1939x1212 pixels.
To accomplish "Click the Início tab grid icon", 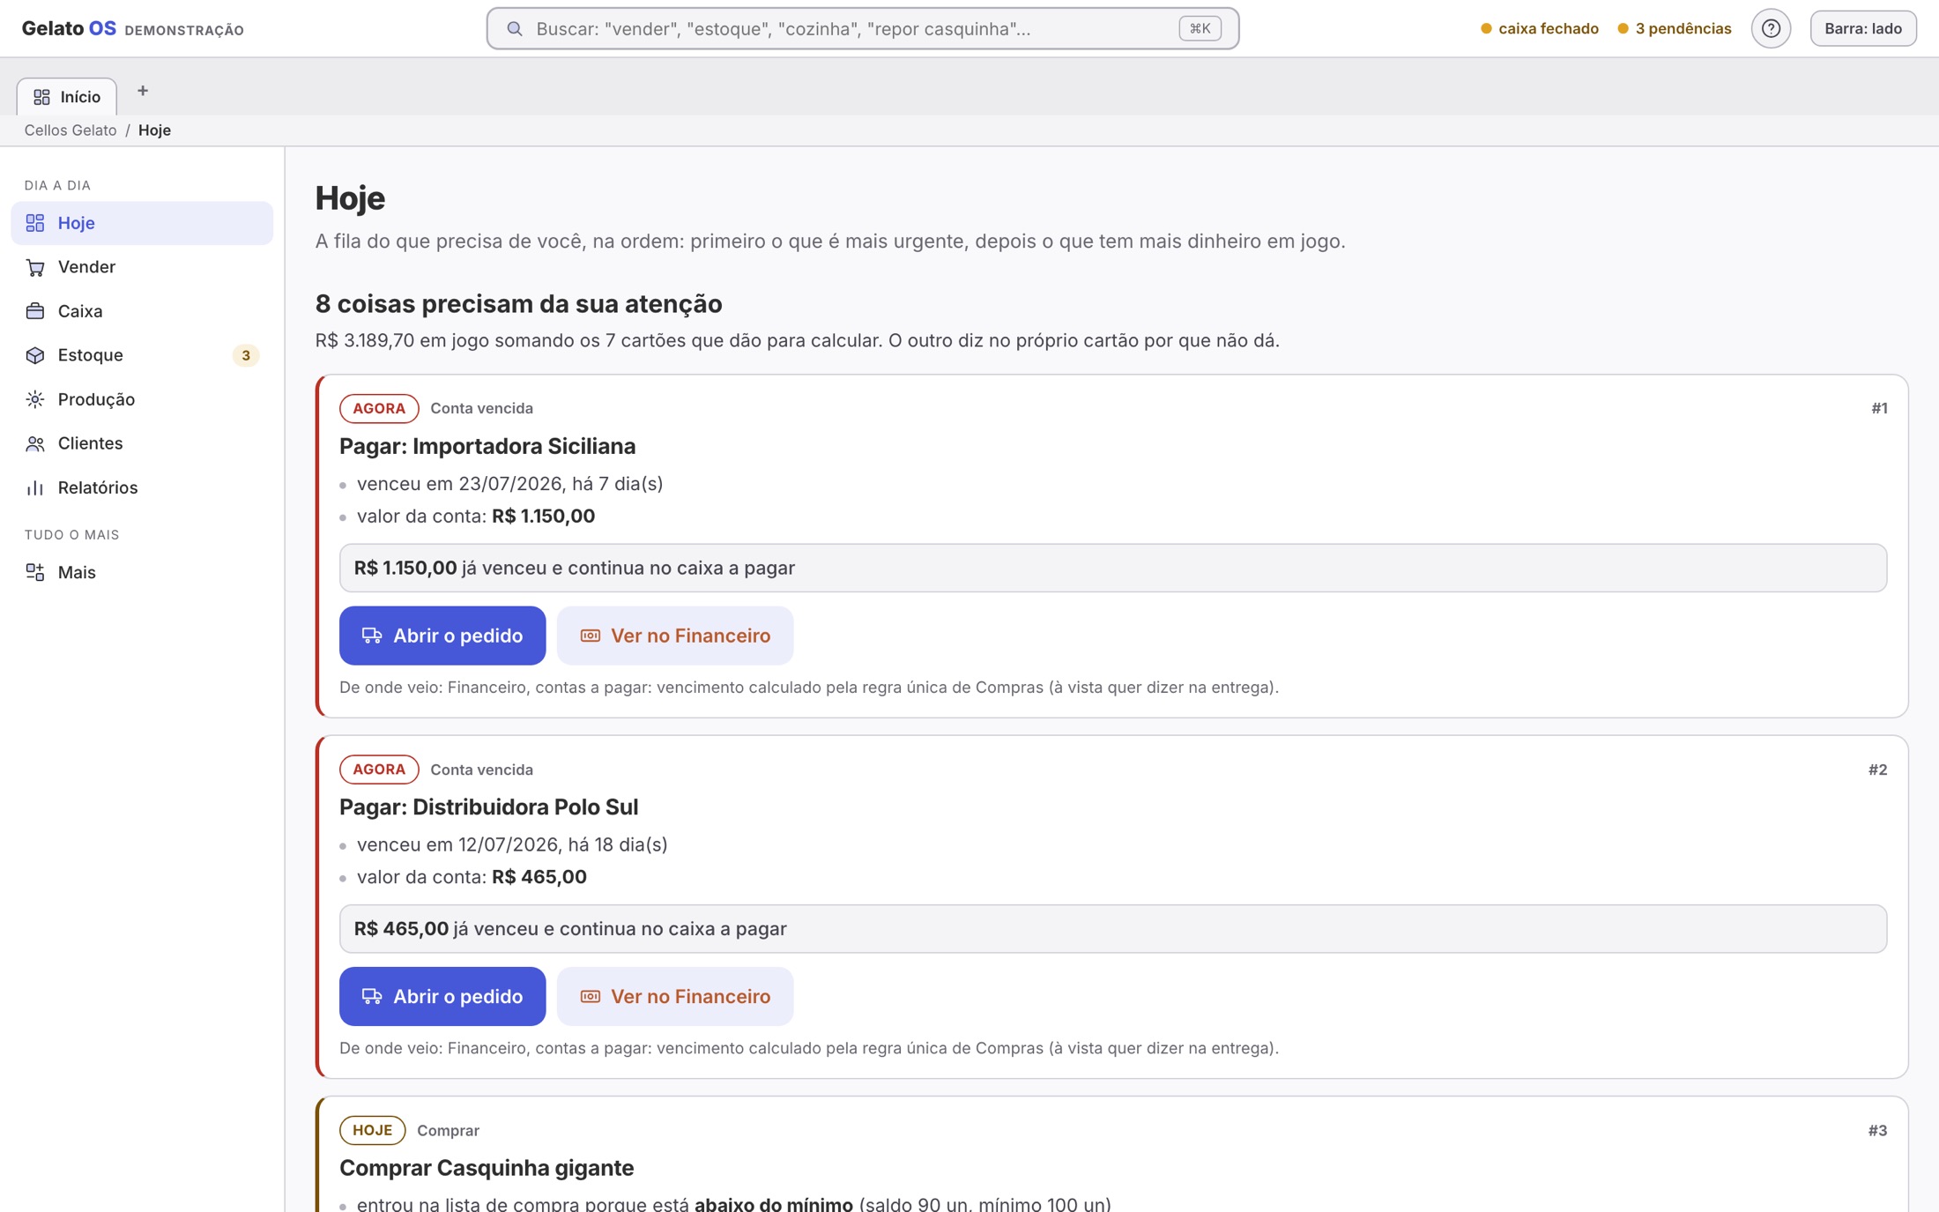I will (41, 97).
